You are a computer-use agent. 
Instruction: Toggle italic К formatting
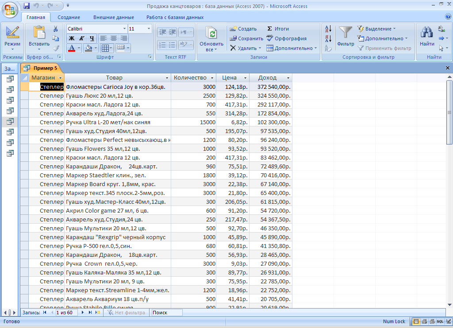tap(82, 38)
